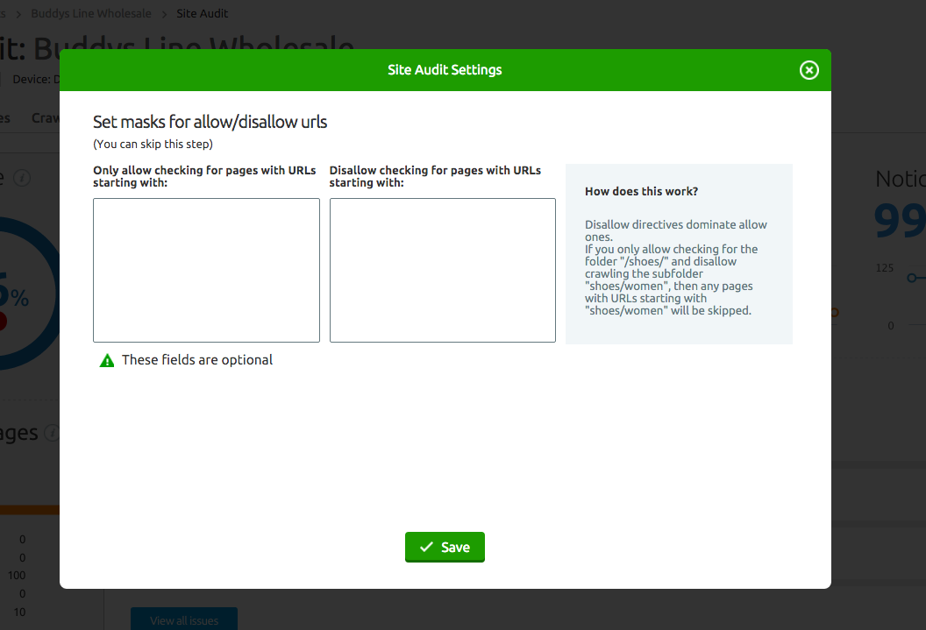Click the 'Buddys Line Wholesale' breadcrumb link
The height and width of the screenshot is (630, 926).
(91, 13)
